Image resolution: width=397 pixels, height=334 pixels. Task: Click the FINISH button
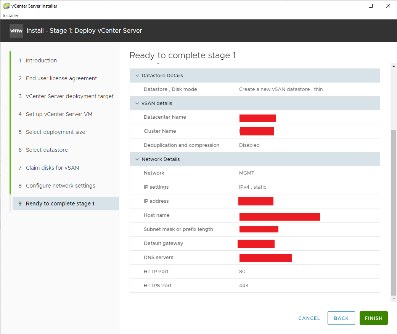(373, 318)
